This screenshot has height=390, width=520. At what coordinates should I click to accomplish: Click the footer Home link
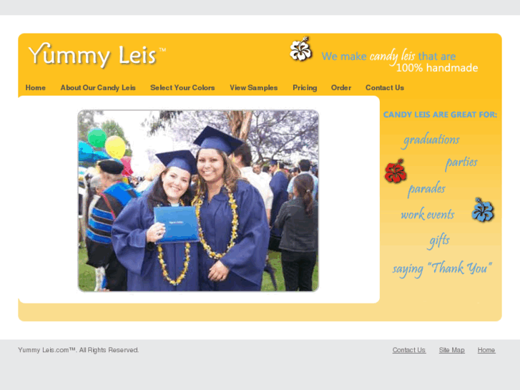click(x=486, y=350)
